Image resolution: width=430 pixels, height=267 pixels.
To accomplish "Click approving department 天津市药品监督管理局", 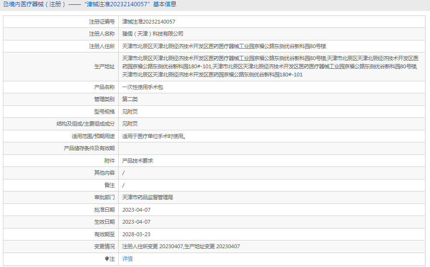I will pos(148,197).
